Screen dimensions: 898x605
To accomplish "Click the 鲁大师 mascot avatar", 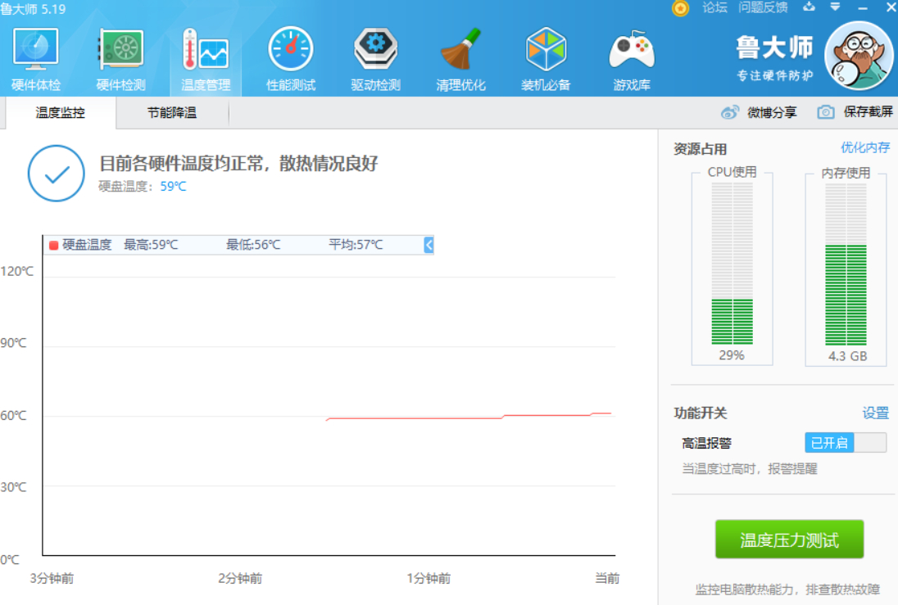I will (859, 56).
